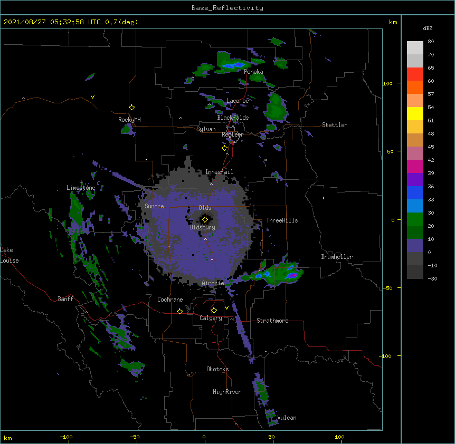Viewport: 455px width, 444px height.
Task: Select the orange 60-57 dBZ legend swatch
Action: [415, 87]
